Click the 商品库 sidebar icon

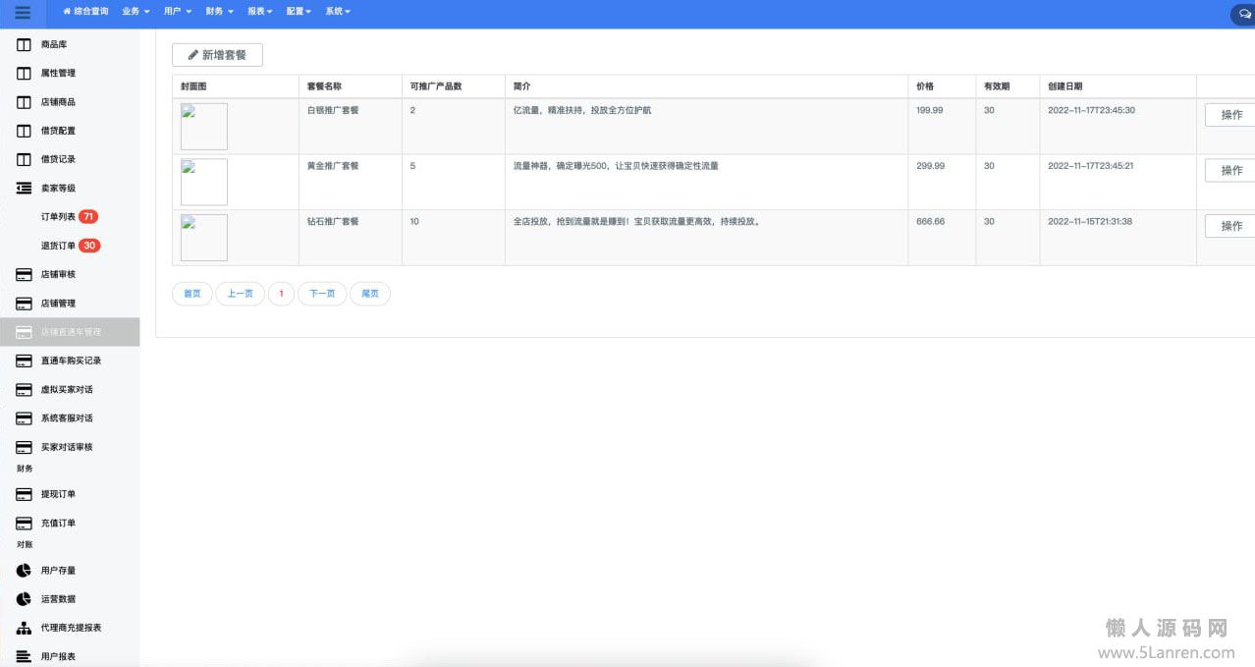pos(25,45)
